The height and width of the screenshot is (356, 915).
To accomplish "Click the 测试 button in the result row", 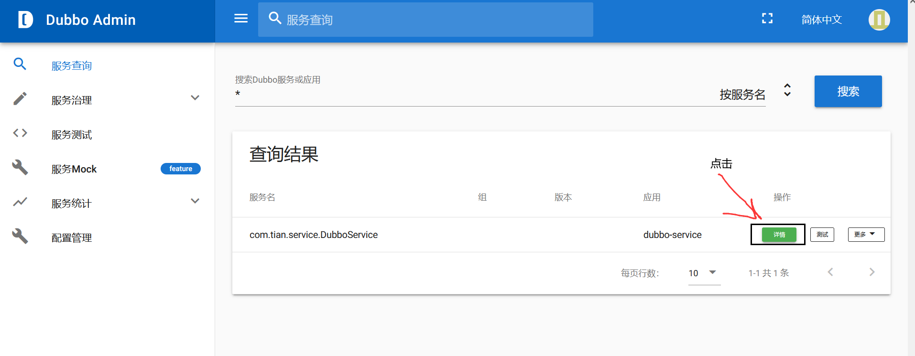I will [822, 235].
